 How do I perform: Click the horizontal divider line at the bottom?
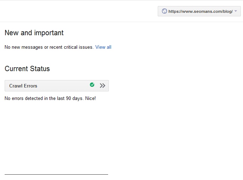click(x=56, y=174)
